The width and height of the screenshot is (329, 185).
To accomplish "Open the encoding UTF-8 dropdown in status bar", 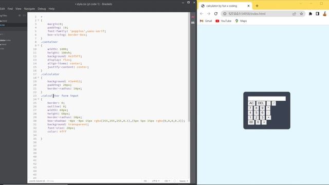I will point(155,181).
